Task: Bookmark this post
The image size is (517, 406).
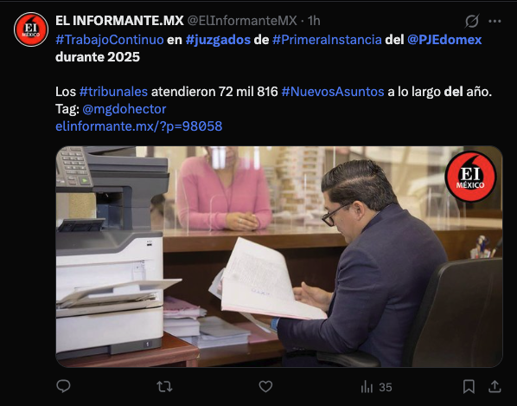Action: tap(469, 387)
